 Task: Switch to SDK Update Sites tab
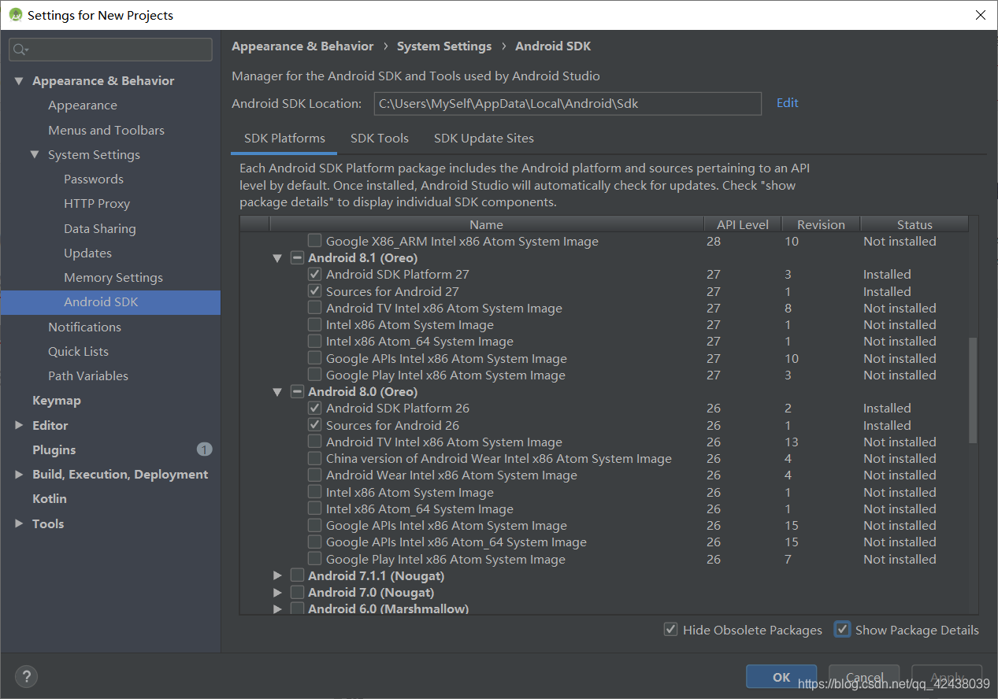pos(484,139)
